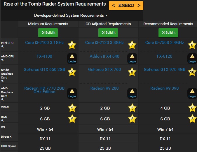Click the HDD Space row label
The width and height of the screenshot is (197, 152).
click(x=8, y=146)
